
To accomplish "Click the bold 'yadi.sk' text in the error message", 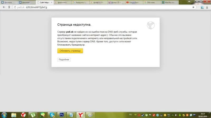I will [70, 32].
